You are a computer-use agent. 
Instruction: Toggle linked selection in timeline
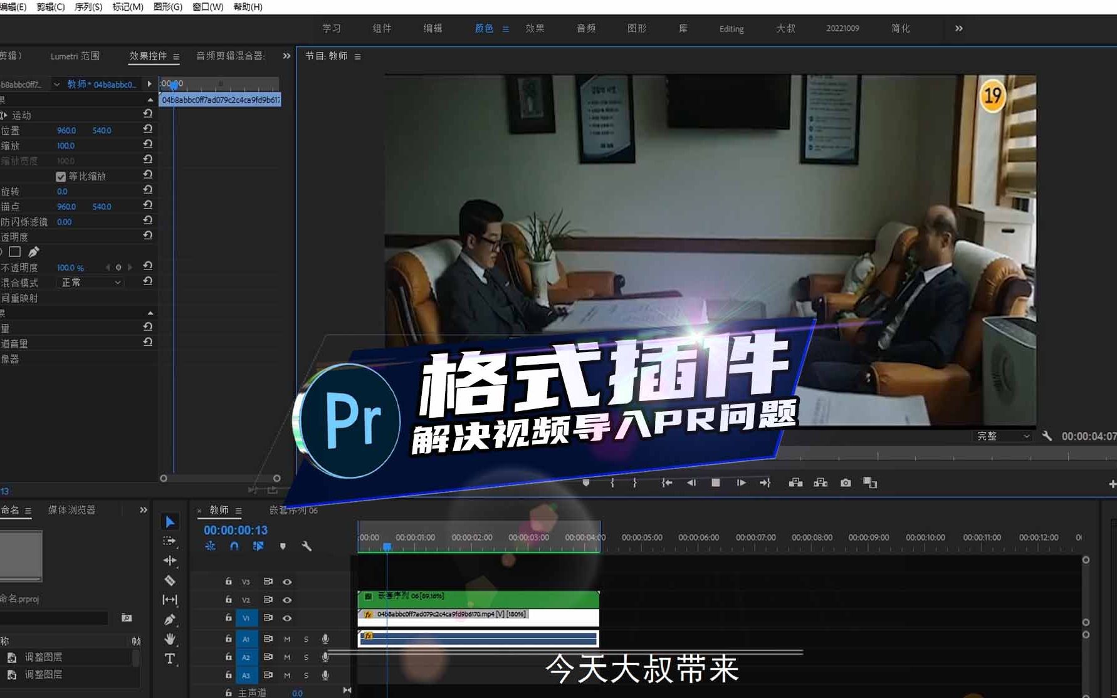click(x=258, y=546)
